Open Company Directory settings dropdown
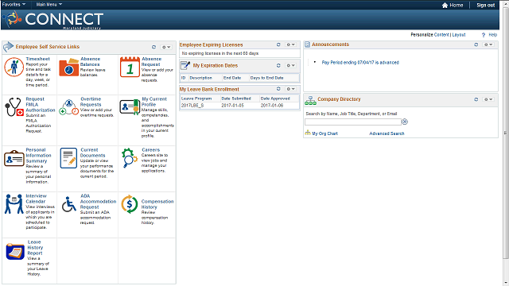This screenshot has height=286, width=509. pos(488,99)
